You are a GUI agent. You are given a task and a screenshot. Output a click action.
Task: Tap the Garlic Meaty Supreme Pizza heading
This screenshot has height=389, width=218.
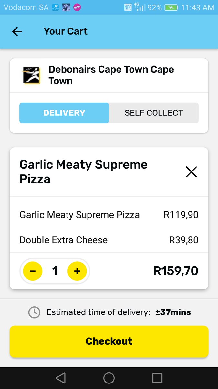(84, 171)
